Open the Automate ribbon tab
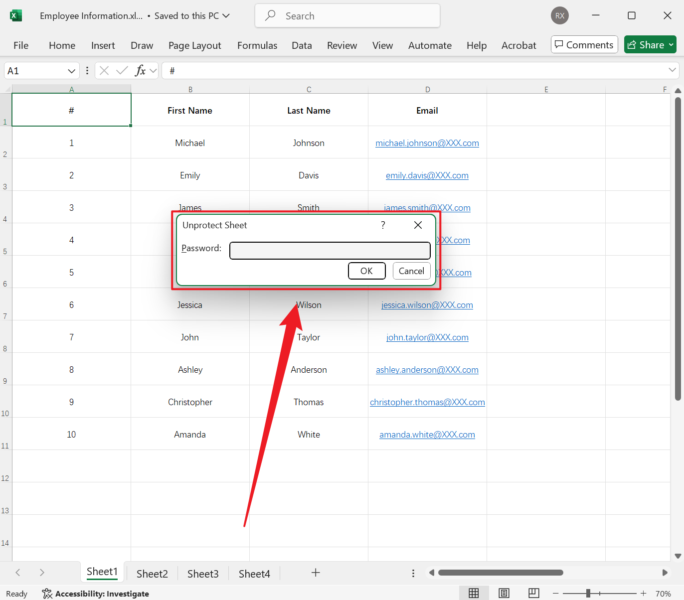 (429, 45)
